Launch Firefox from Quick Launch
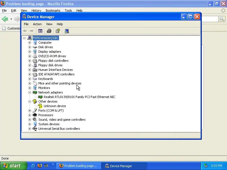 (40, 166)
